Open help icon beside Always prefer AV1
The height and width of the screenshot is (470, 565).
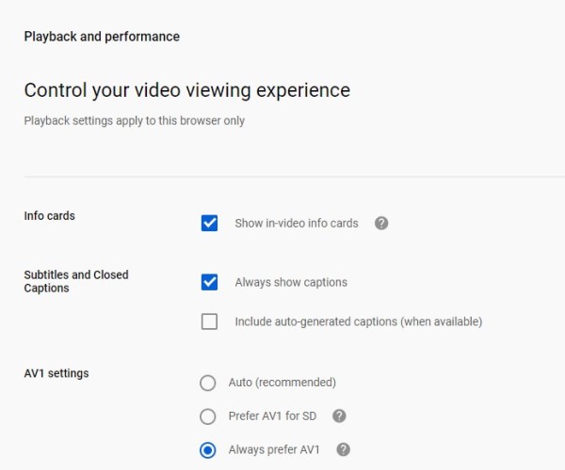pos(343,449)
